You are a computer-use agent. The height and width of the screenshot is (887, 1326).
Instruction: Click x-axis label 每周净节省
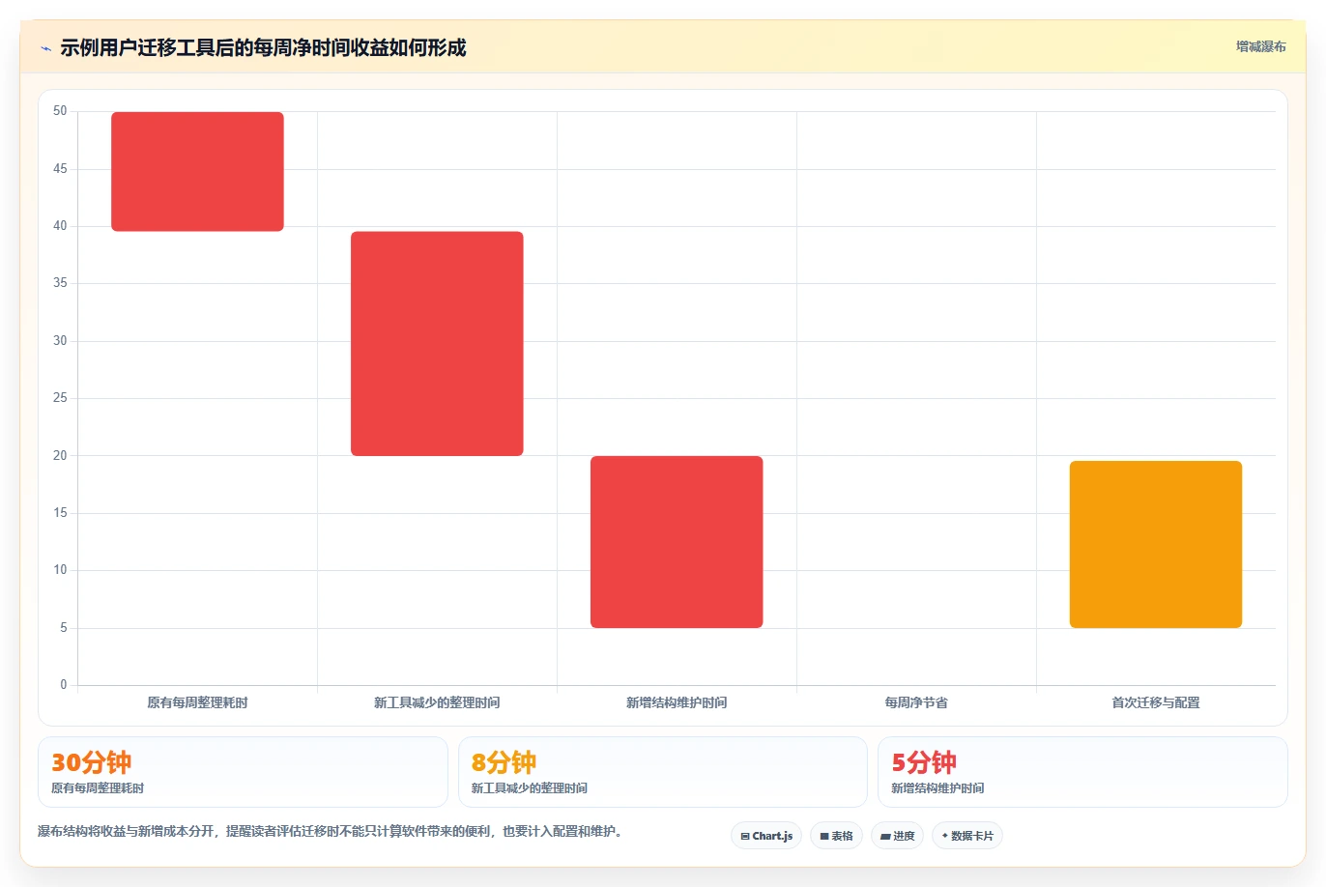click(x=916, y=702)
